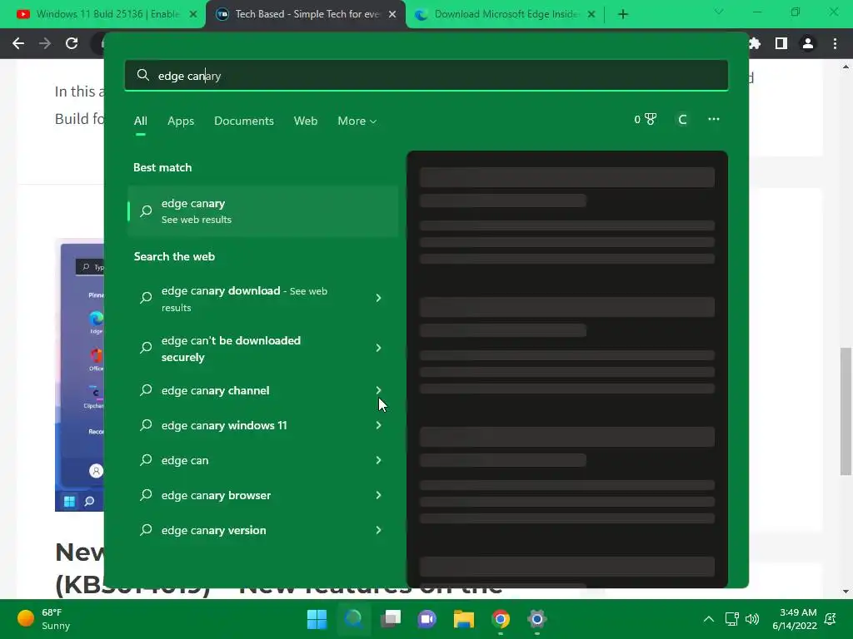Show hidden system tray icons
This screenshot has width=853, height=639.
[x=708, y=619]
